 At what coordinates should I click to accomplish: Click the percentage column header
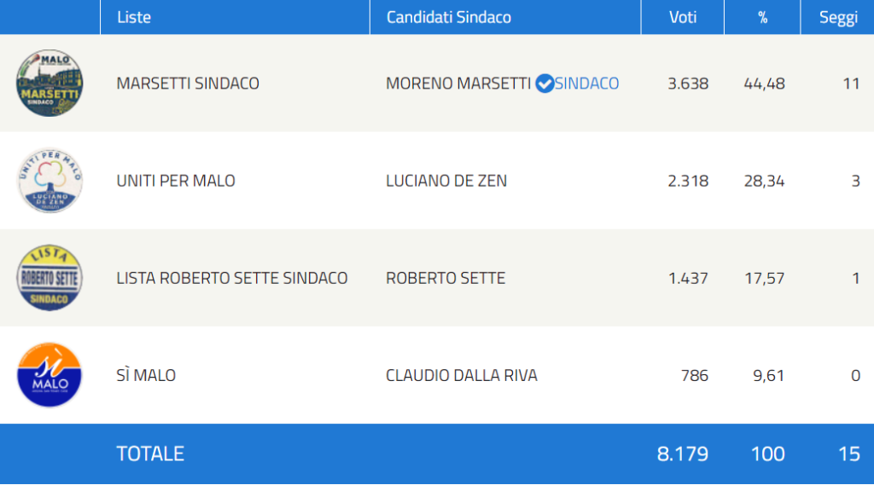click(762, 17)
